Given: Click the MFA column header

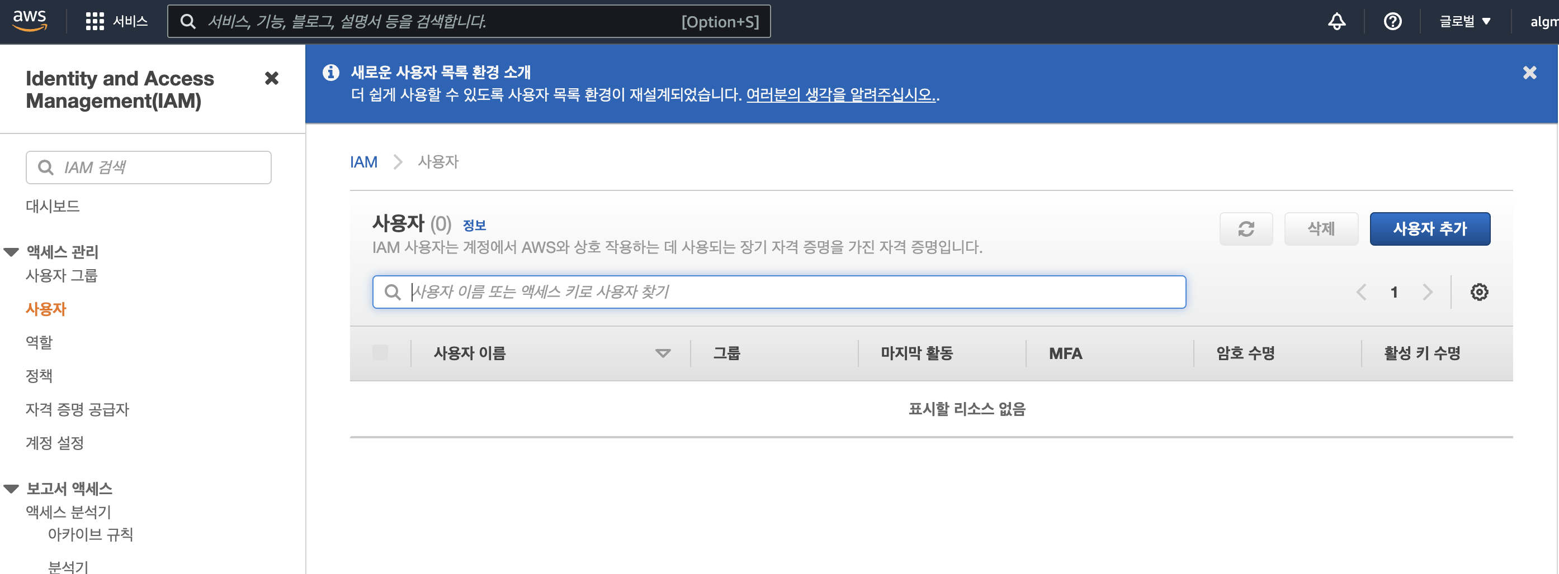Looking at the screenshot, I should [x=1065, y=353].
